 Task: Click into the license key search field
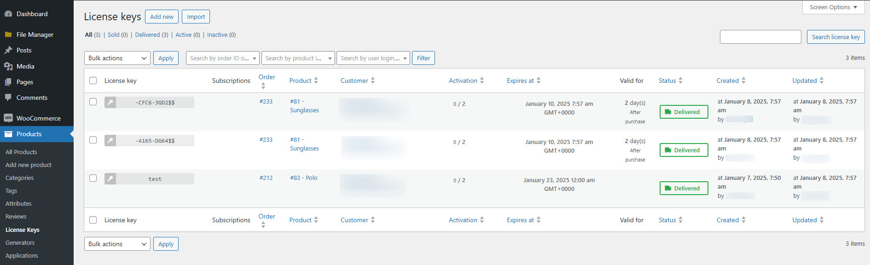click(760, 37)
